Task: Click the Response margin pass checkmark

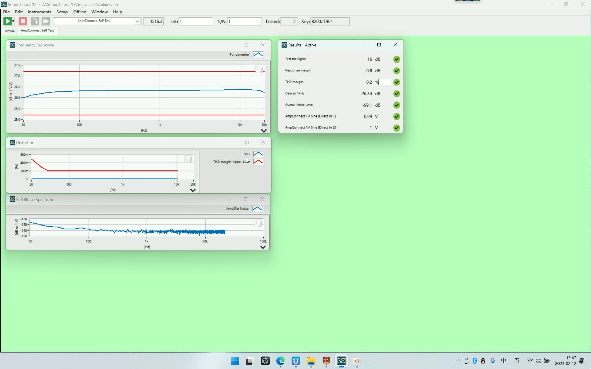Action: [x=396, y=71]
